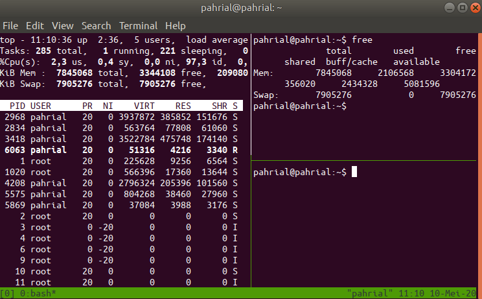The image size is (482, 299).
Task: Select the running process PID 6063
Action: coord(121,150)
